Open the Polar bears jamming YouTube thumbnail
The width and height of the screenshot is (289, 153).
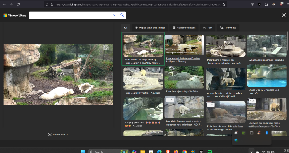[x=184, y=77]
